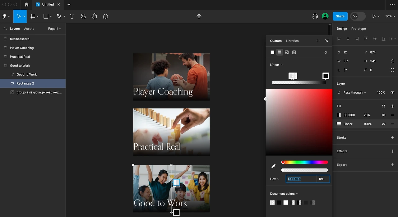398x217 pixels.
Task: Open the Libraries tab in color picker
Action: (x=292, y=41)
